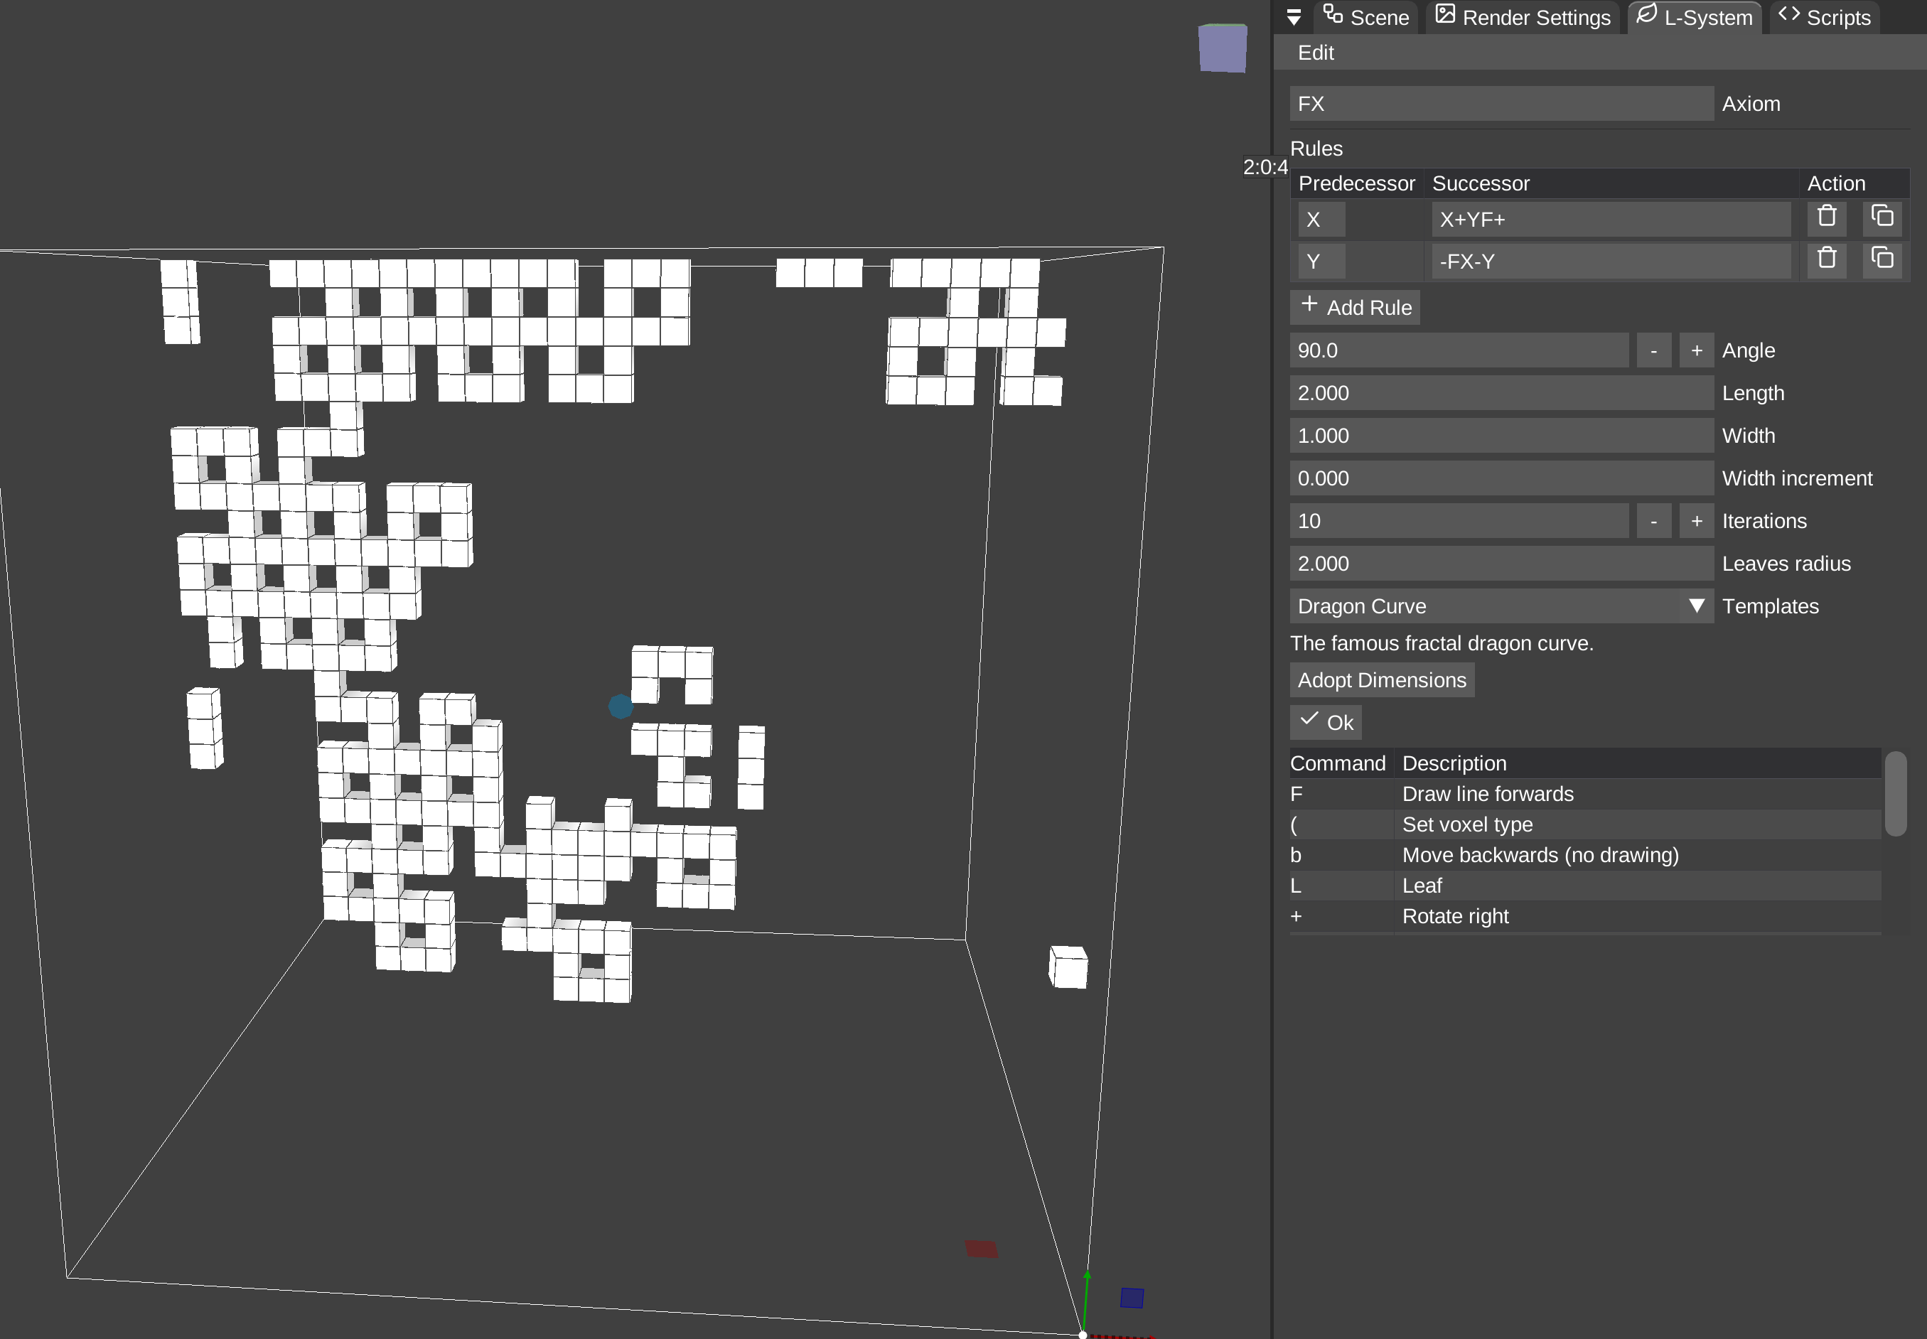
Task: Open the Dragon Curve templates dropdown
Action: [x=1501, y=606]
